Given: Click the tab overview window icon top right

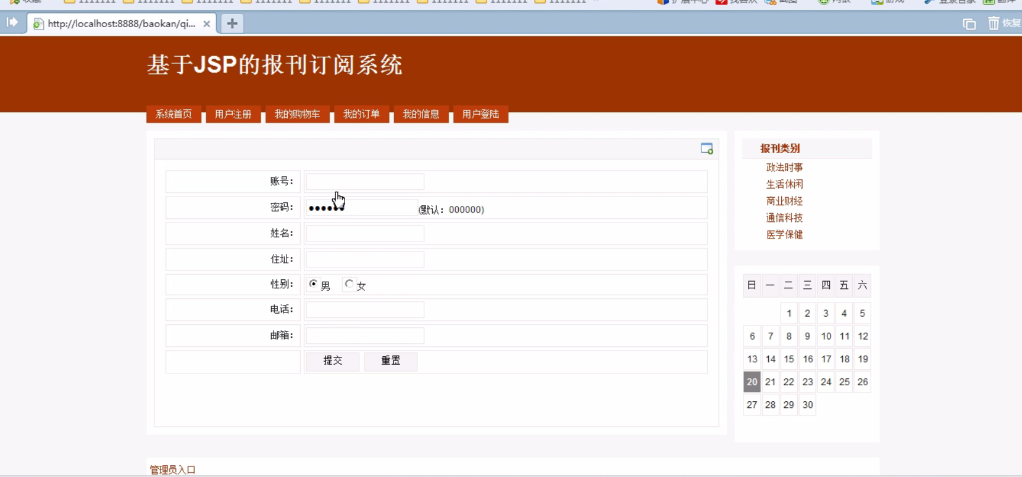Looking at the screenshot, I should (969, 24).
